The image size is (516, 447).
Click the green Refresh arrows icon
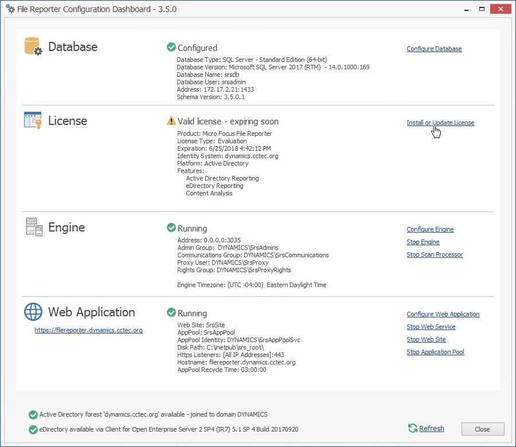(x=412, y=428)
